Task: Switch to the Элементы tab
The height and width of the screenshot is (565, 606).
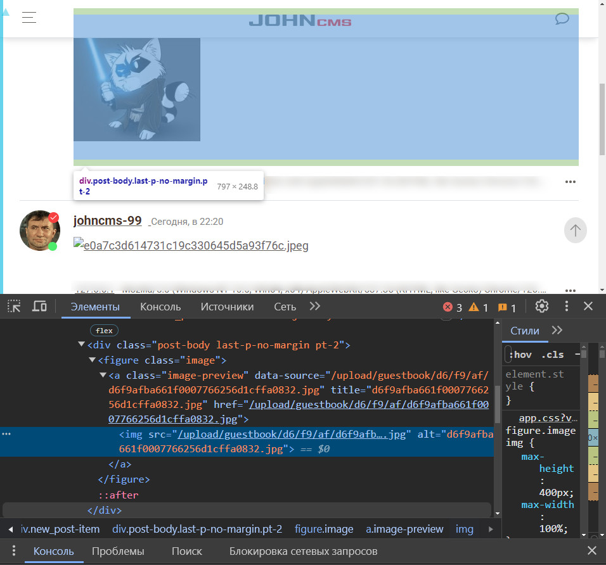Action: pyautogui.click(x=95, y=307)
